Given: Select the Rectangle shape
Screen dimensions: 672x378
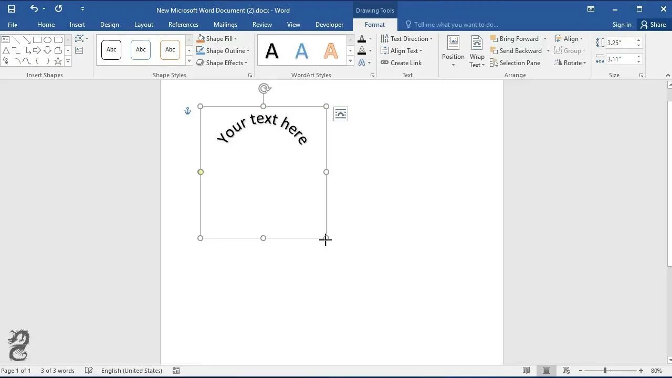Looking at the screenshot, I should tap(37, 40).
